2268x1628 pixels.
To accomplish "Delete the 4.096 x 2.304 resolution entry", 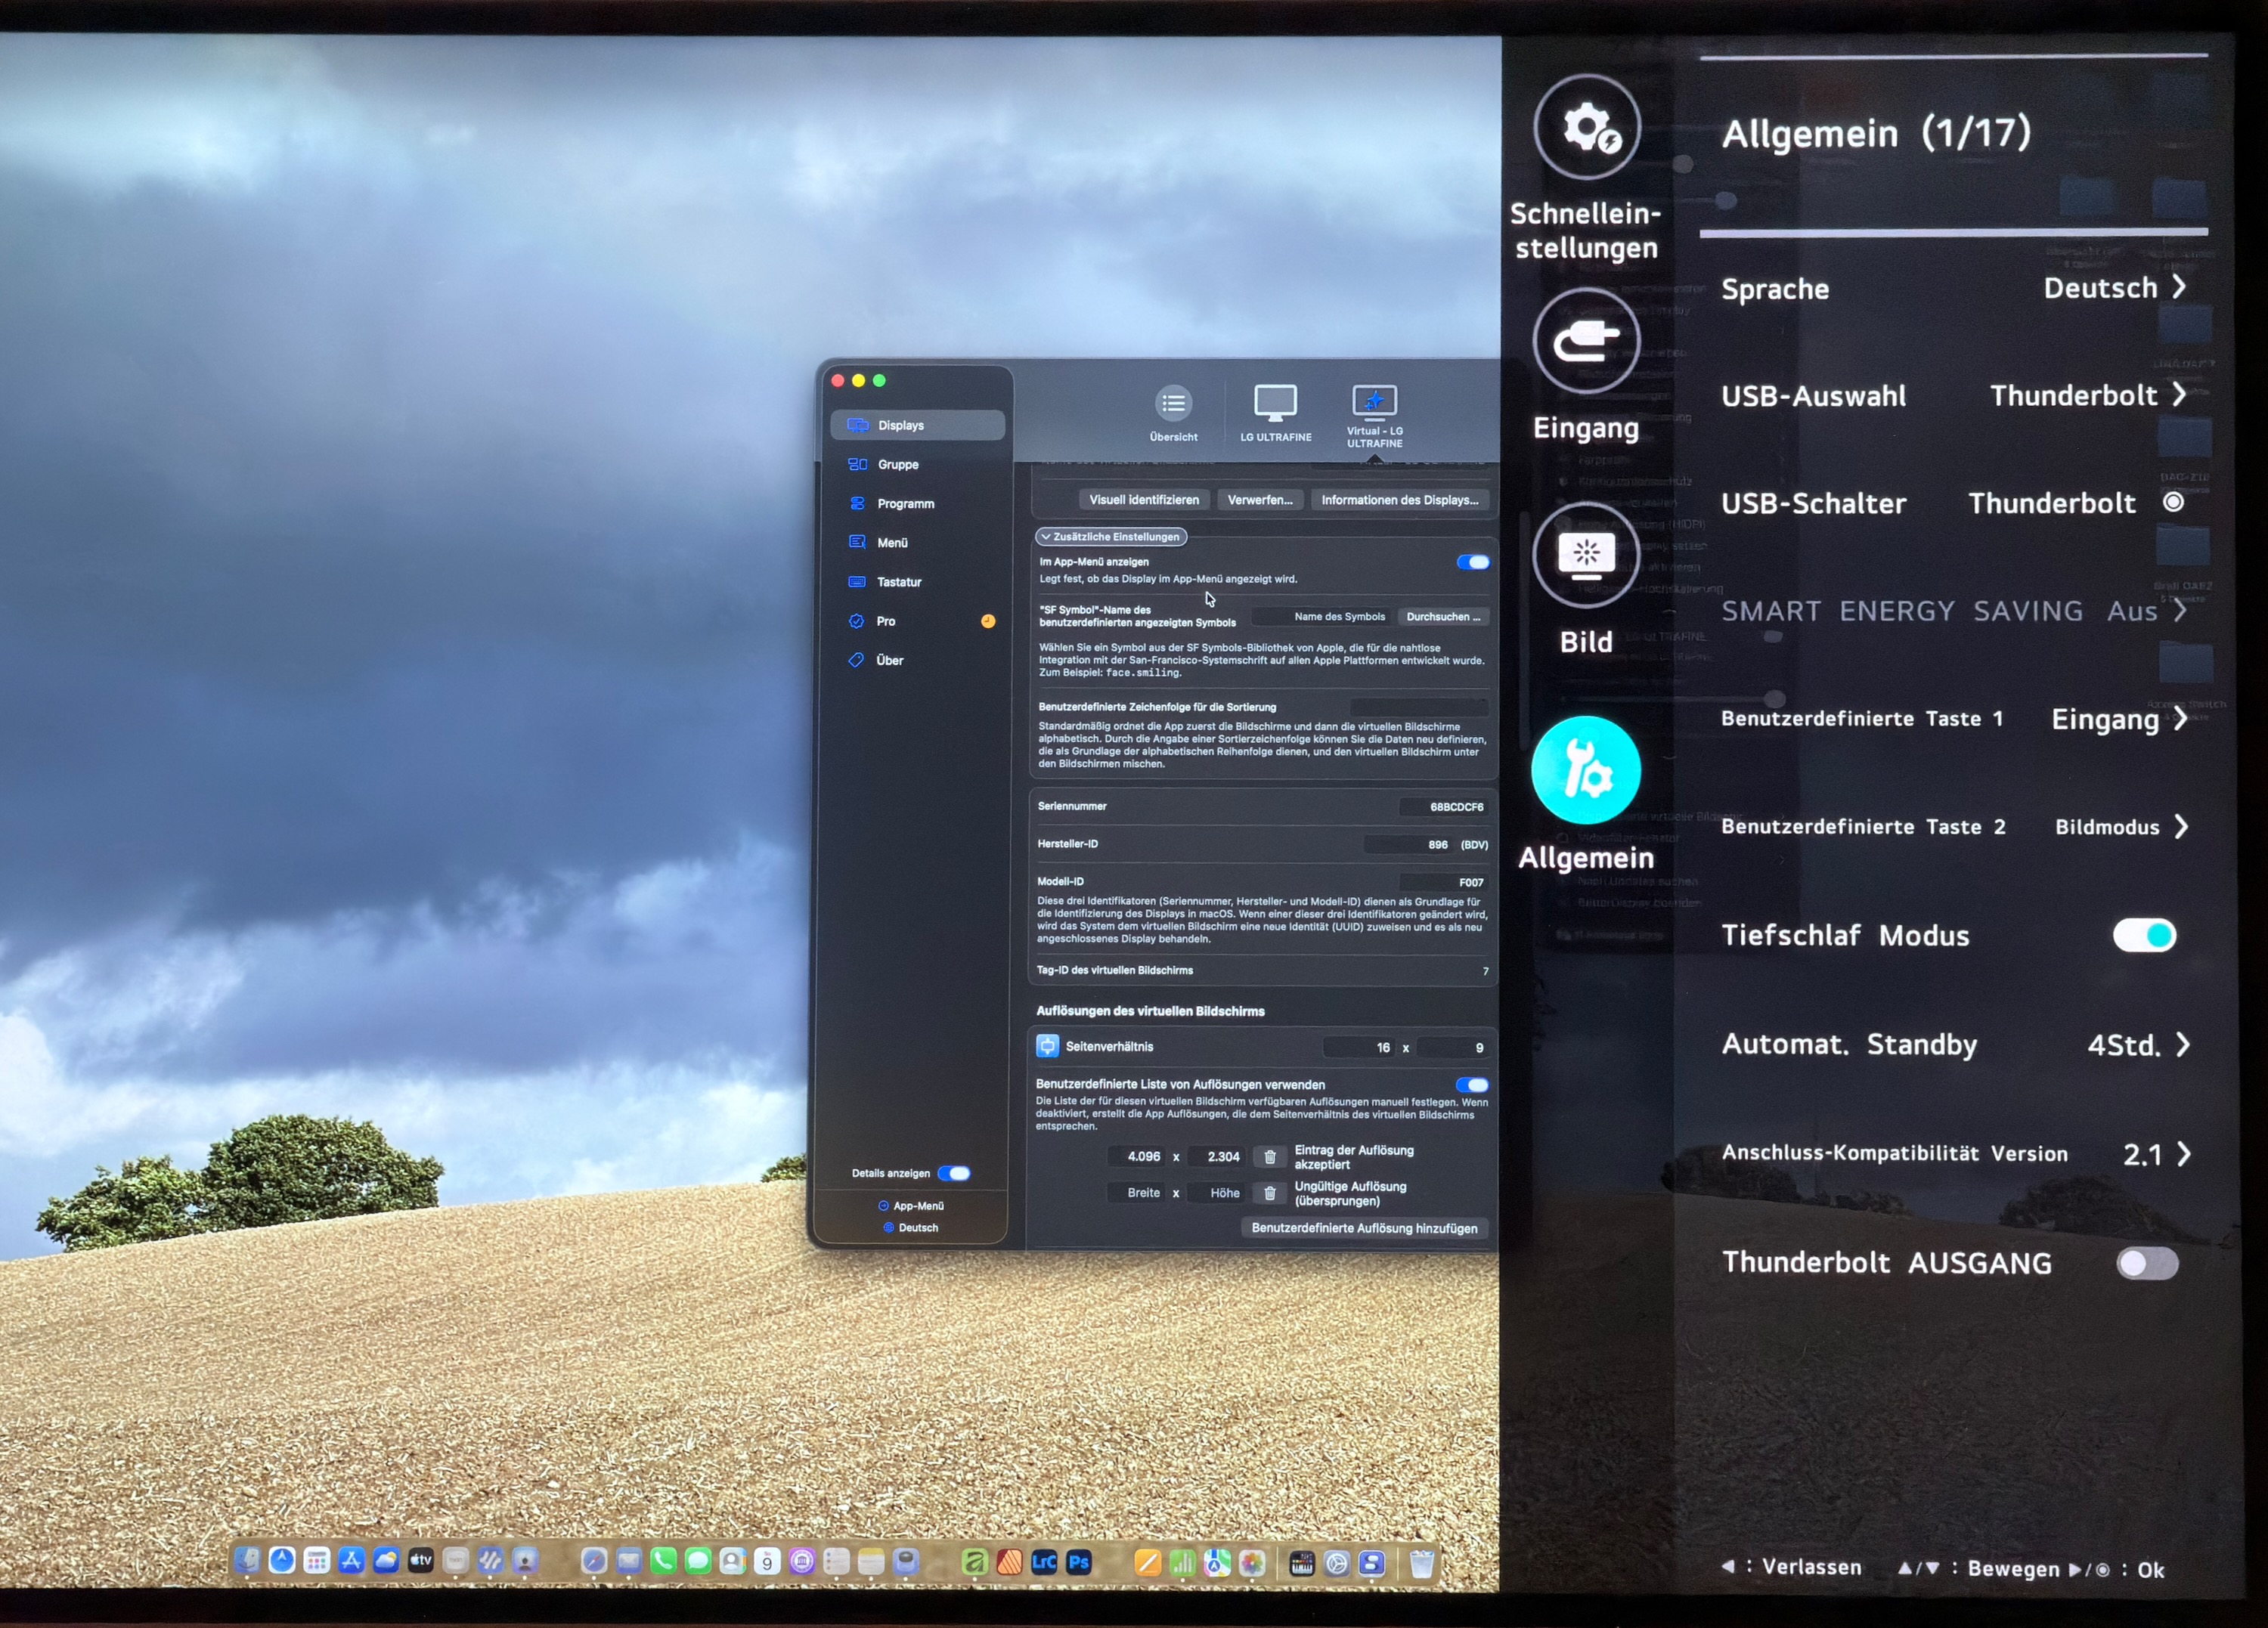I will [1269, 1157].
